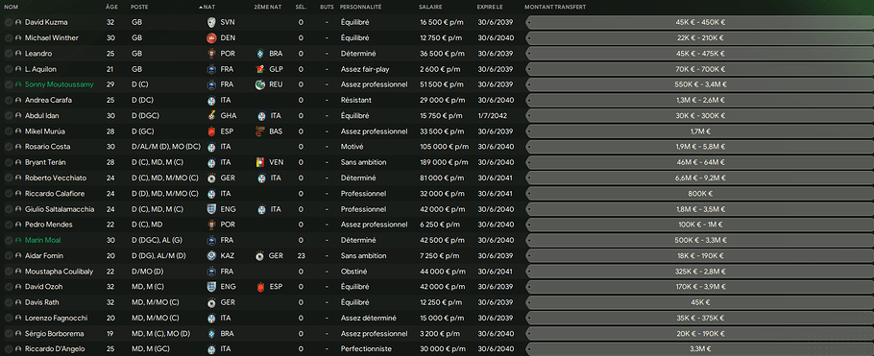Sort by the ÂGE column header
This screenshot has height=356, width=874.
coord(111,8)
